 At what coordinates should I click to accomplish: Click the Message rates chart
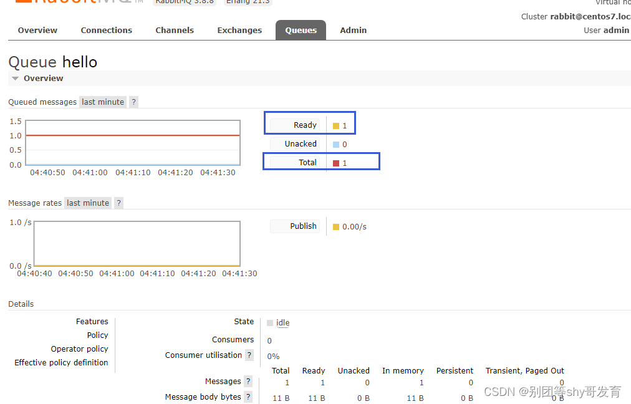tap(137, 243)
